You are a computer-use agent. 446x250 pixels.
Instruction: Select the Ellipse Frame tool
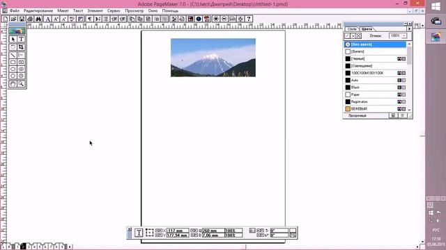21,69
